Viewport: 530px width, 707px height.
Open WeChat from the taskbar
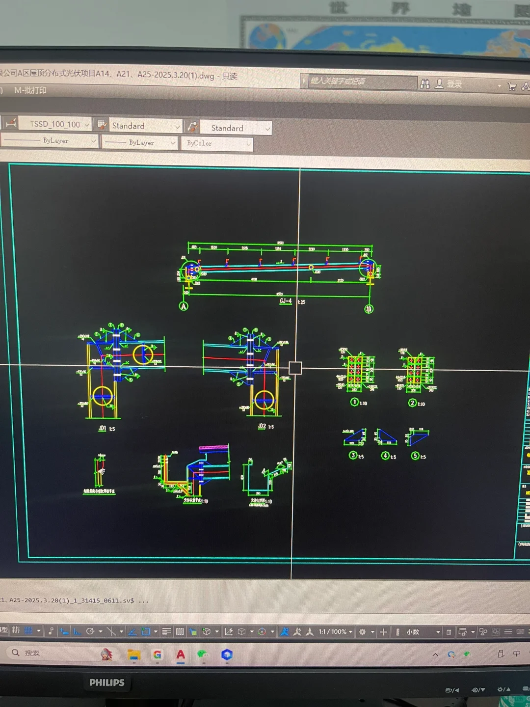203,654
